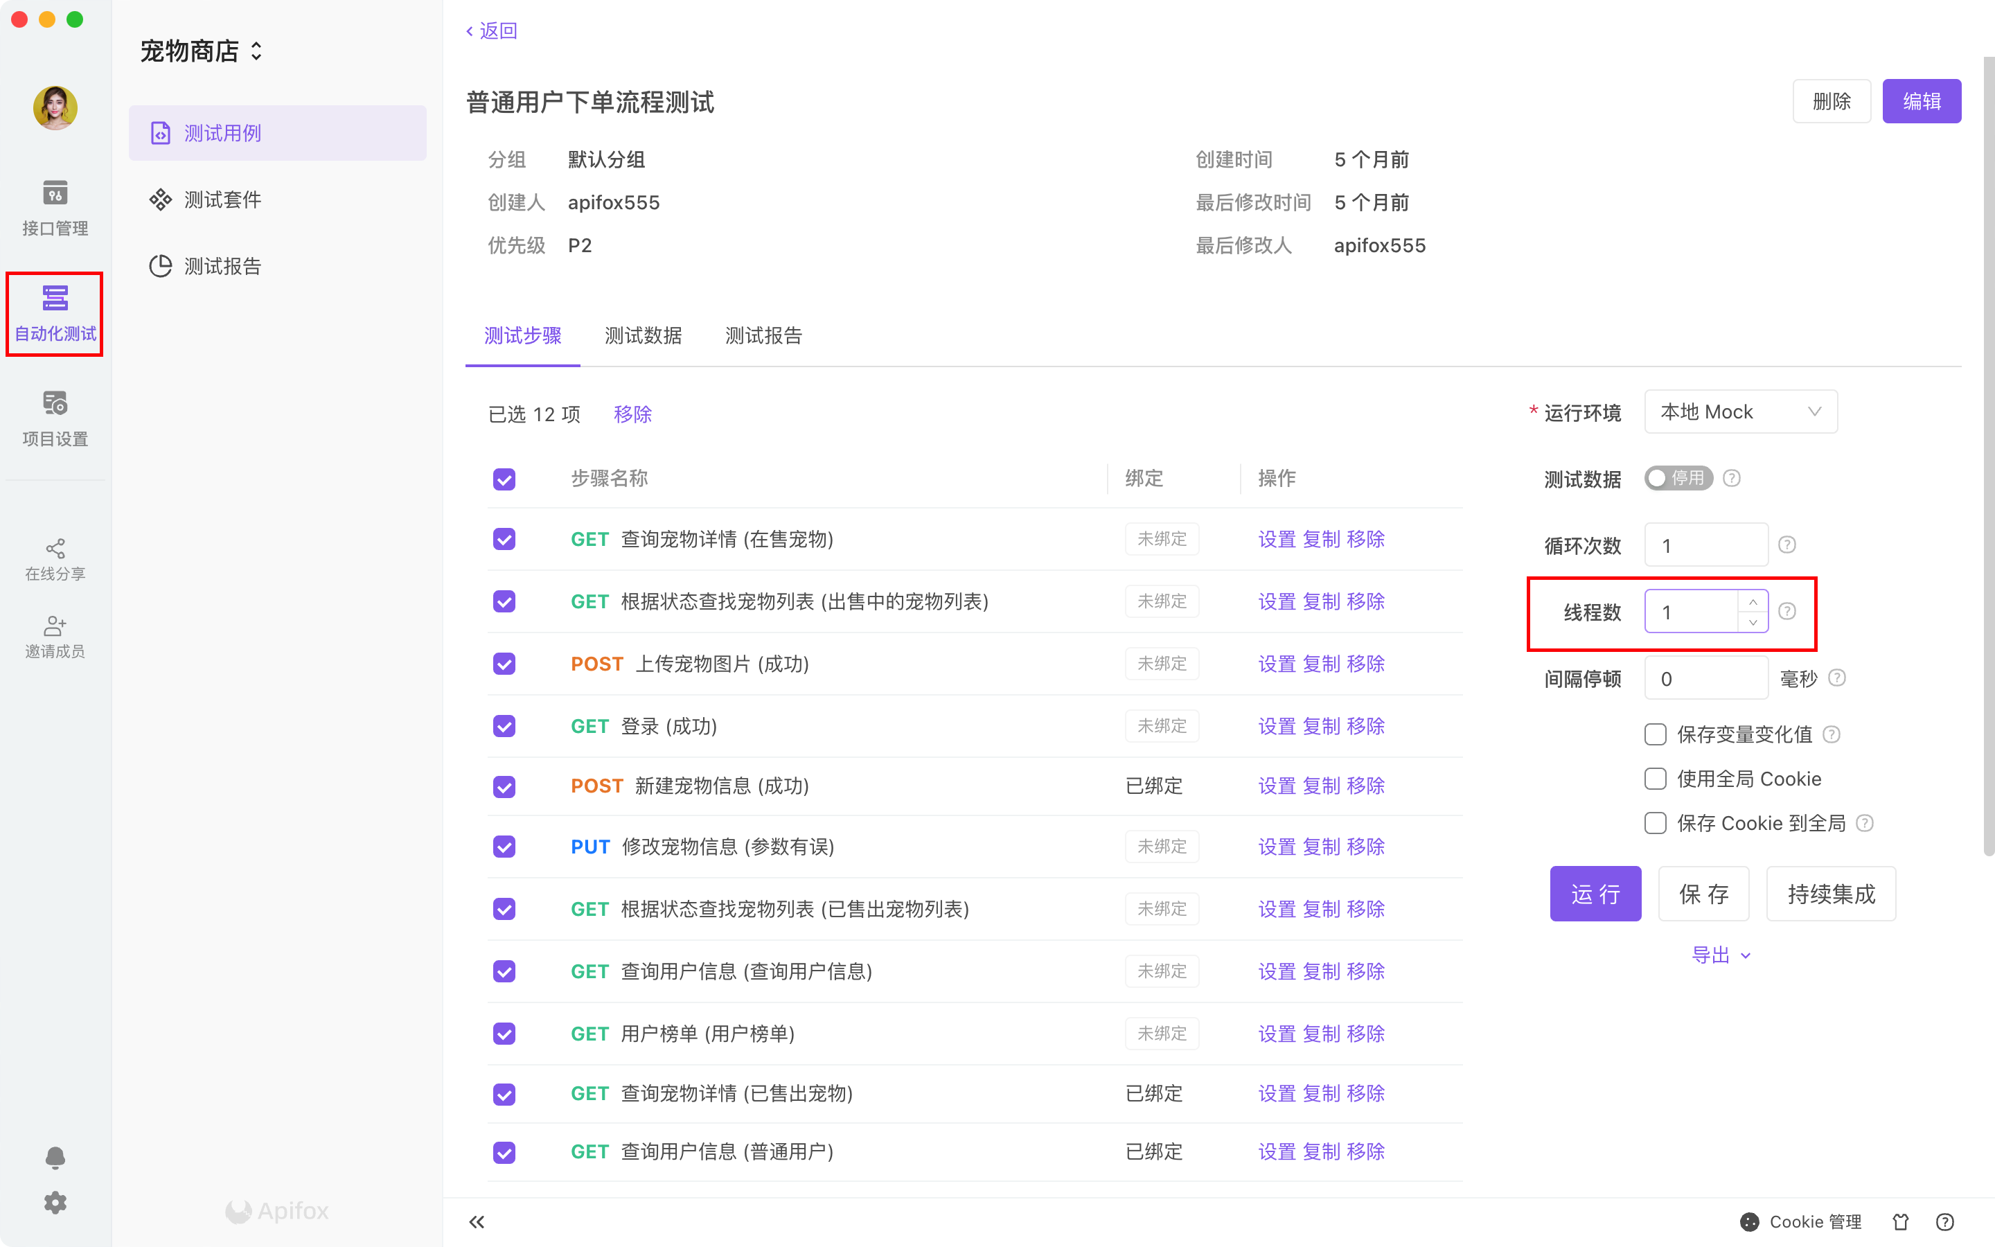The height and width of the screenshot is (1247, 1995).
Task: Click help icon beside 线程数
Action: click(1786, 611)
